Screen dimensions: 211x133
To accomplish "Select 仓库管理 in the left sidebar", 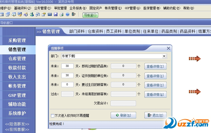I will pos(17,59).
